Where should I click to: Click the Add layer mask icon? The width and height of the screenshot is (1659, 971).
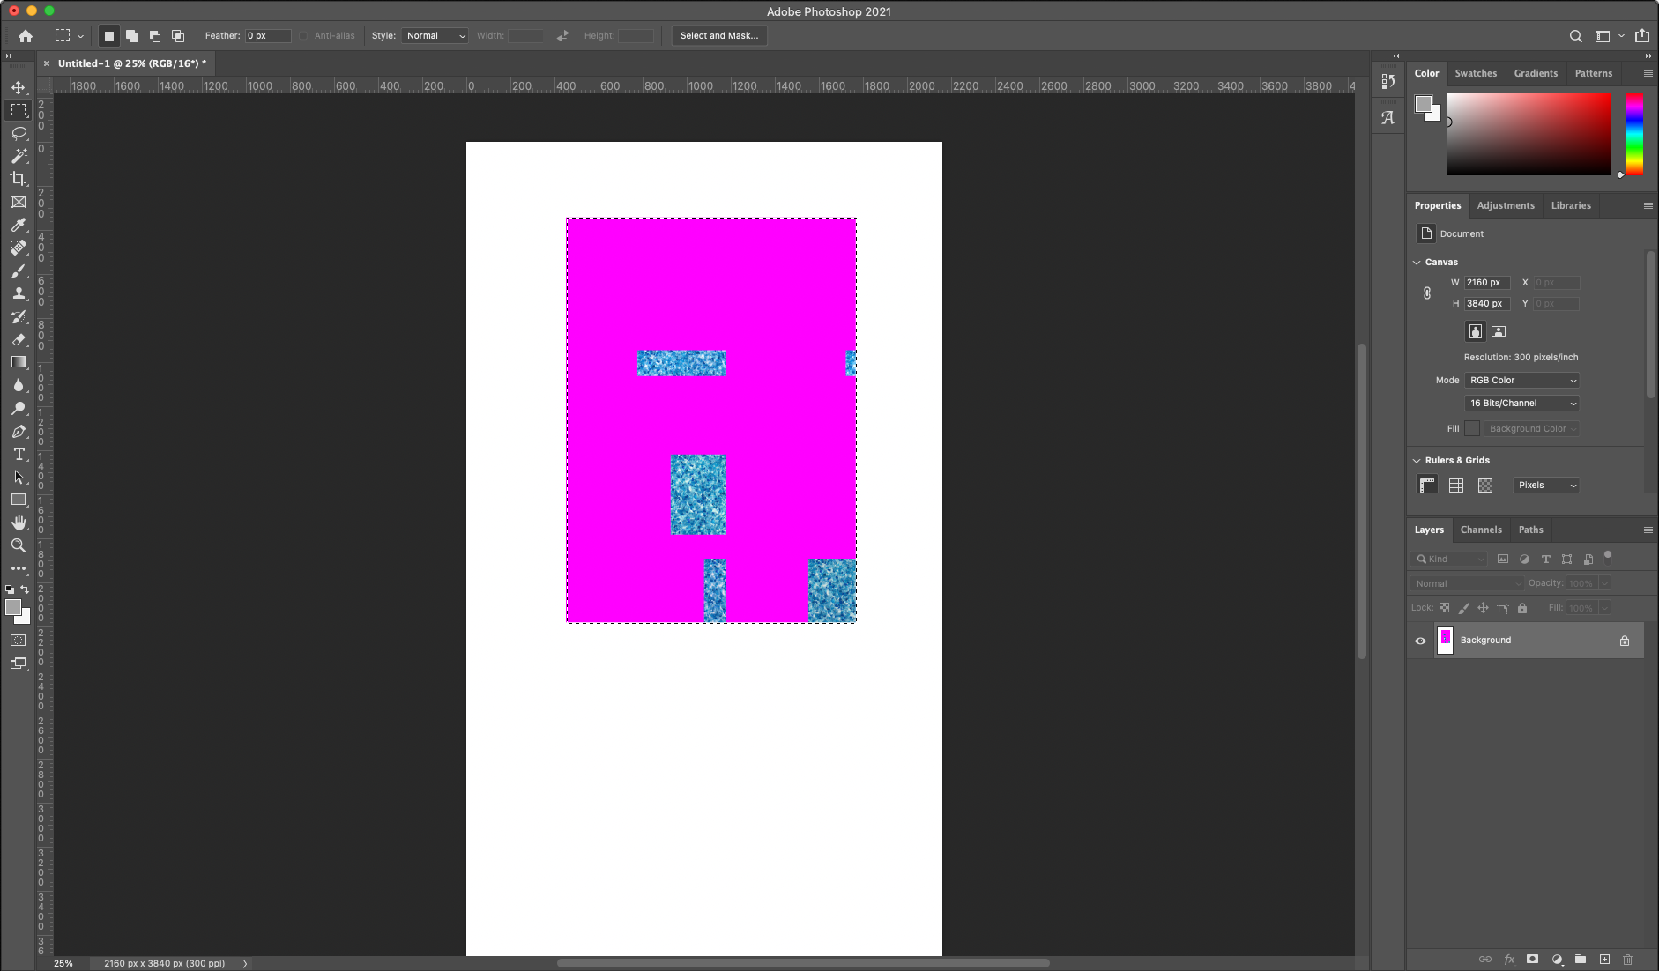click(1534, 960)
